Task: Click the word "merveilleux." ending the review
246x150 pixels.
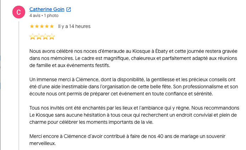Action: point(43,143)
